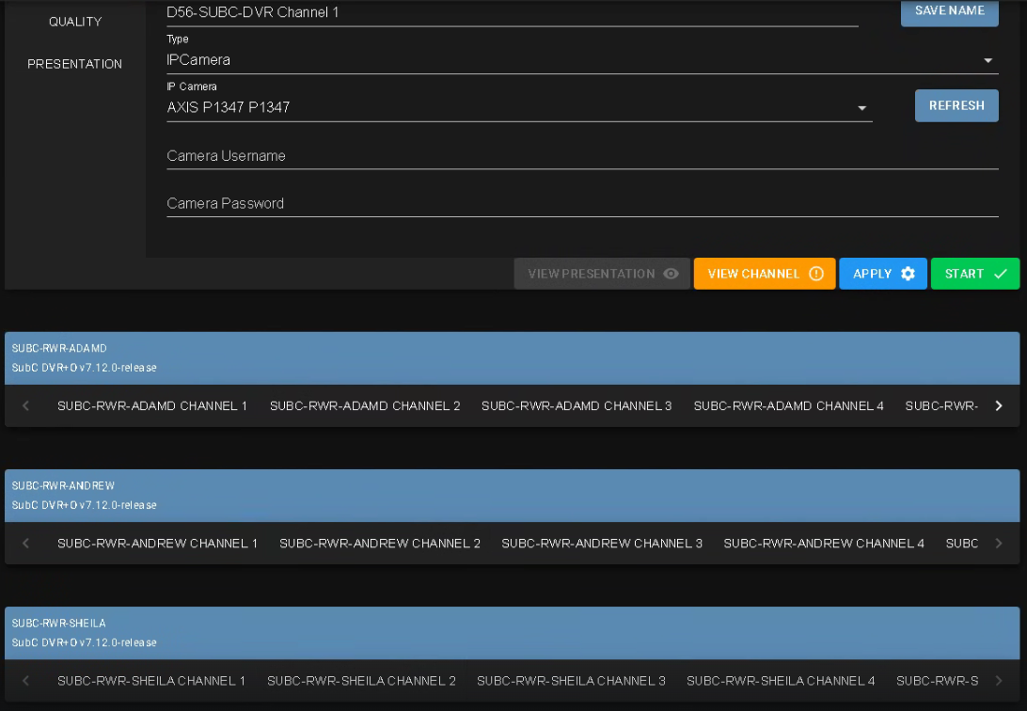
Task: Click the right chevron in the ANDREW row
Action: pos(999,544)
